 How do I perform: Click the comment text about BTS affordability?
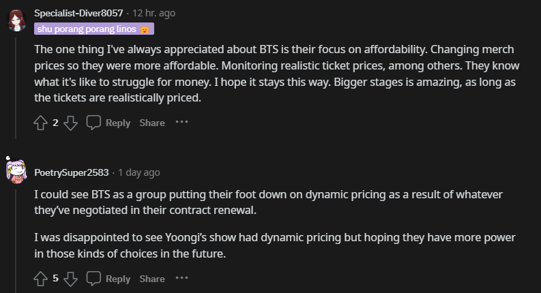coord(273,74)
